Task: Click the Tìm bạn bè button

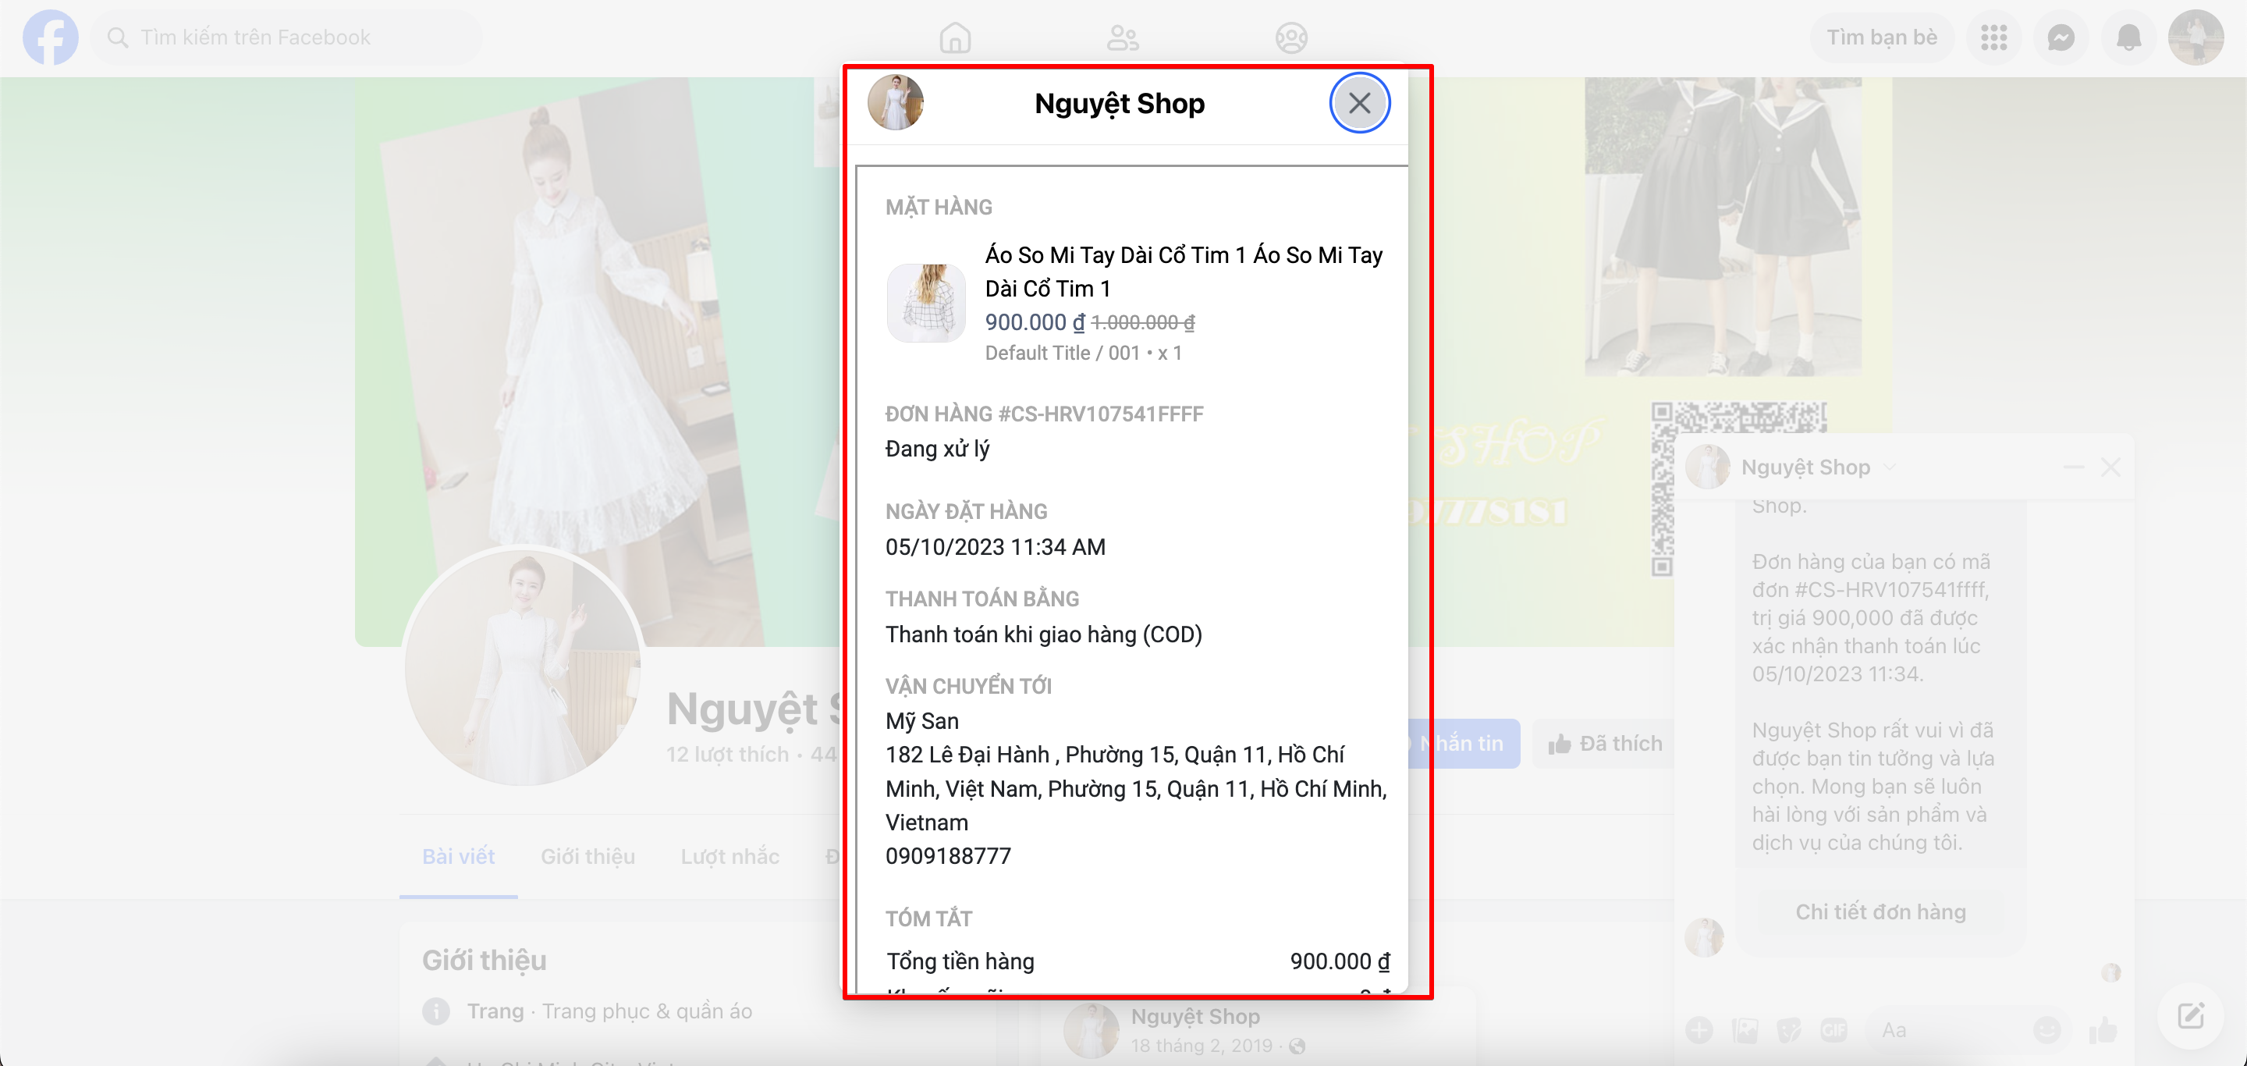Action: click(x=1882, y=37)
